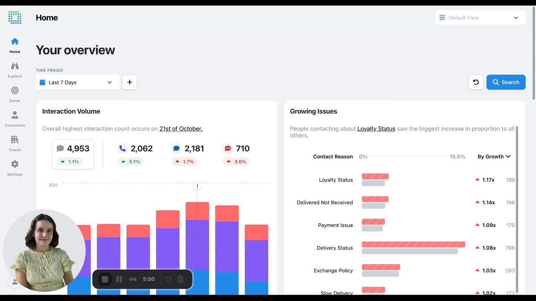Click the user profile avatar icon

point(15,282)
